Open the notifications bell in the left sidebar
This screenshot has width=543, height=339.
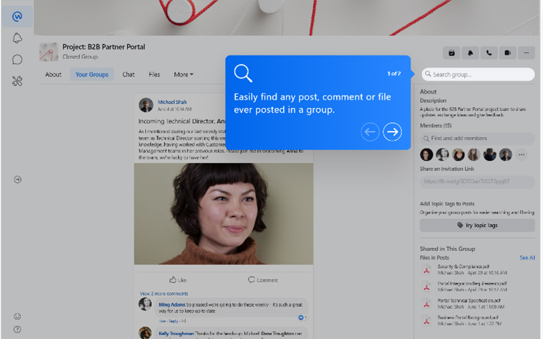tap(18, 38)
